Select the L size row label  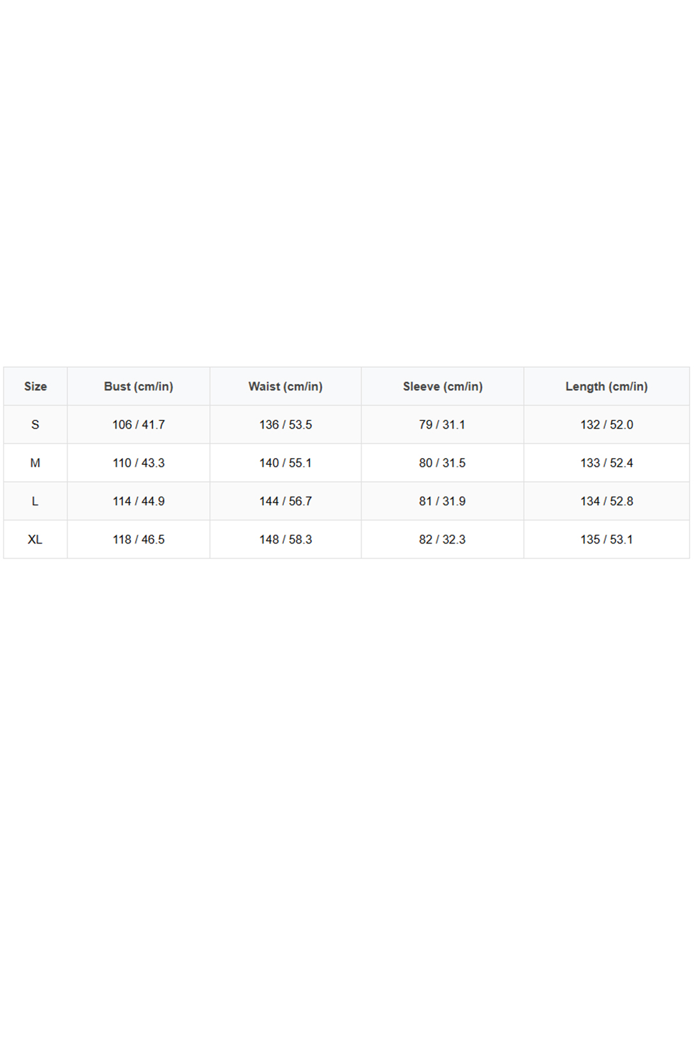[35, 501]
